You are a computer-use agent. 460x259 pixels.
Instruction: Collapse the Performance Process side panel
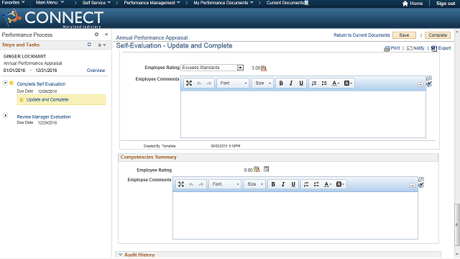pos(106,35)
